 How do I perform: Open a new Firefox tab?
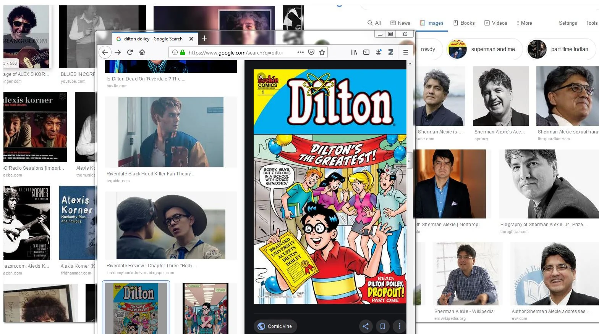[204, 38]
